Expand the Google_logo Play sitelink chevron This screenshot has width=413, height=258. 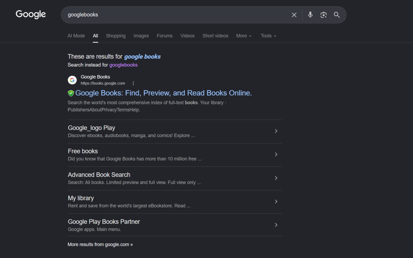coord(276,131)
